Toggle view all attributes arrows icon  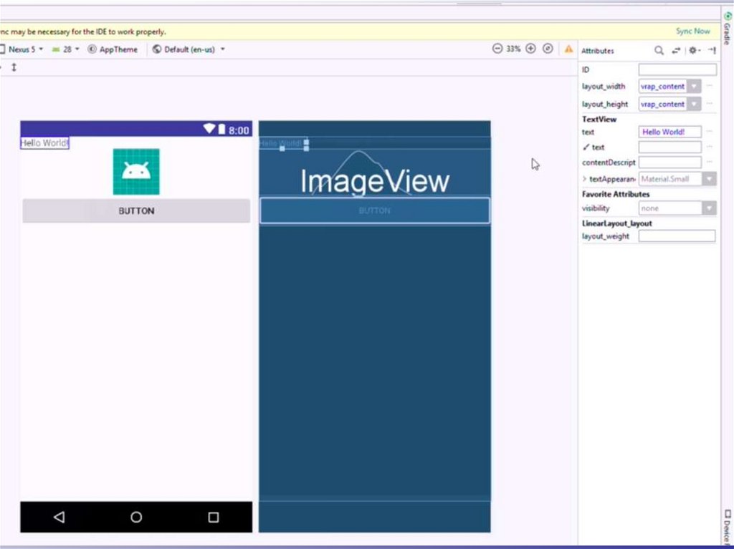(676, 51)
